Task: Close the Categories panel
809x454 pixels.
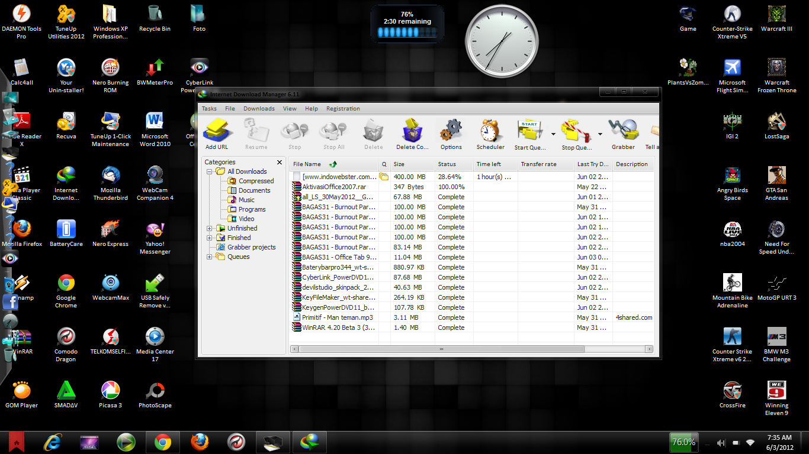Action: (x=280, y=162)
